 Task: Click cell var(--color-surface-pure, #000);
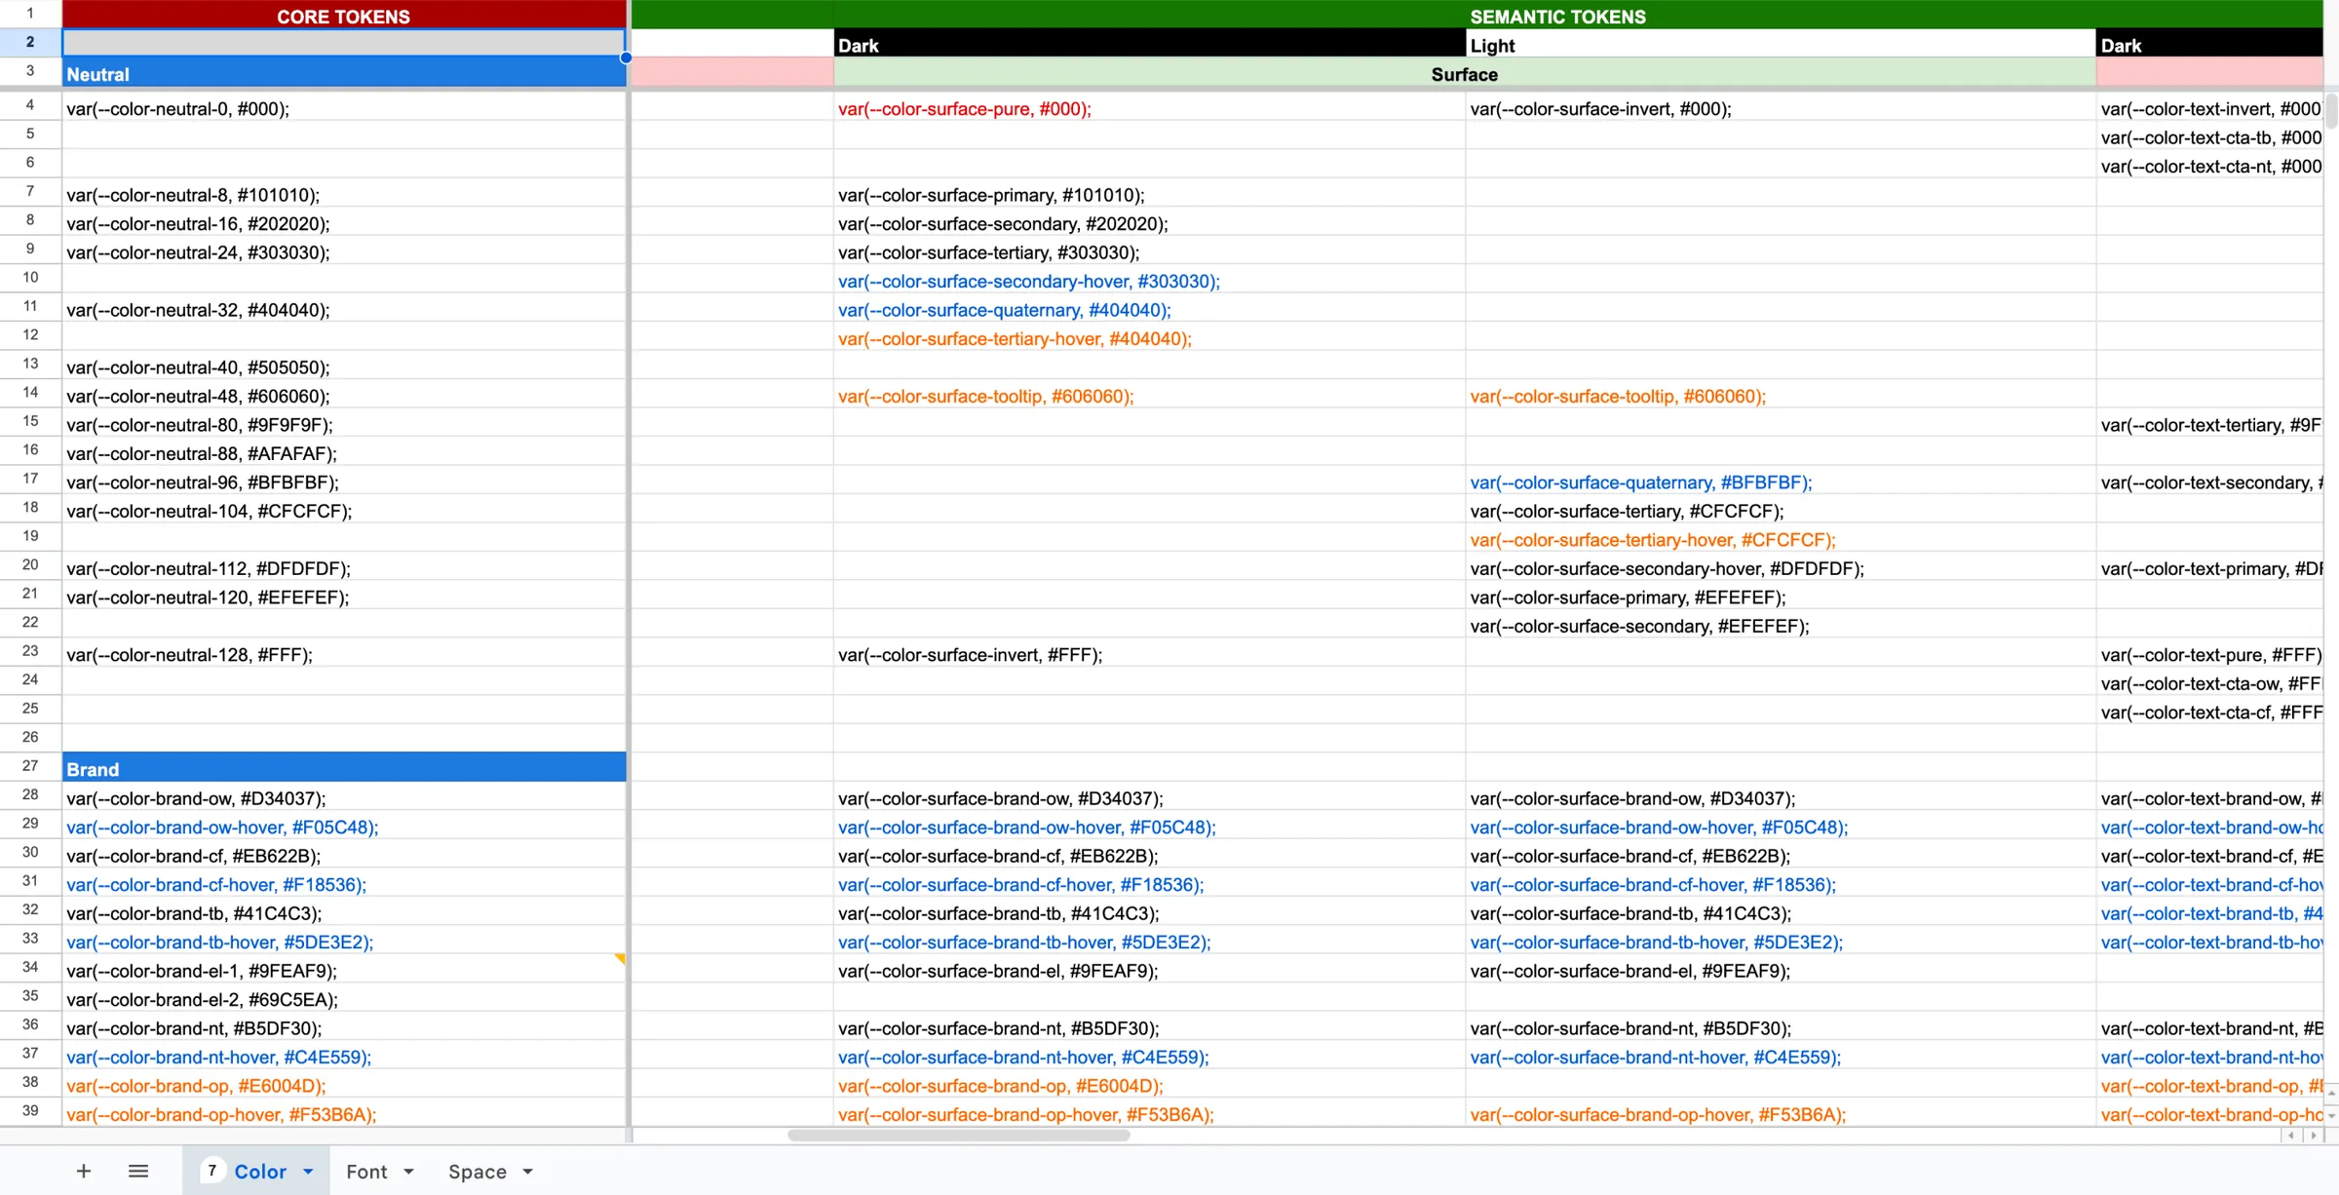click(x=1150, y=108)
